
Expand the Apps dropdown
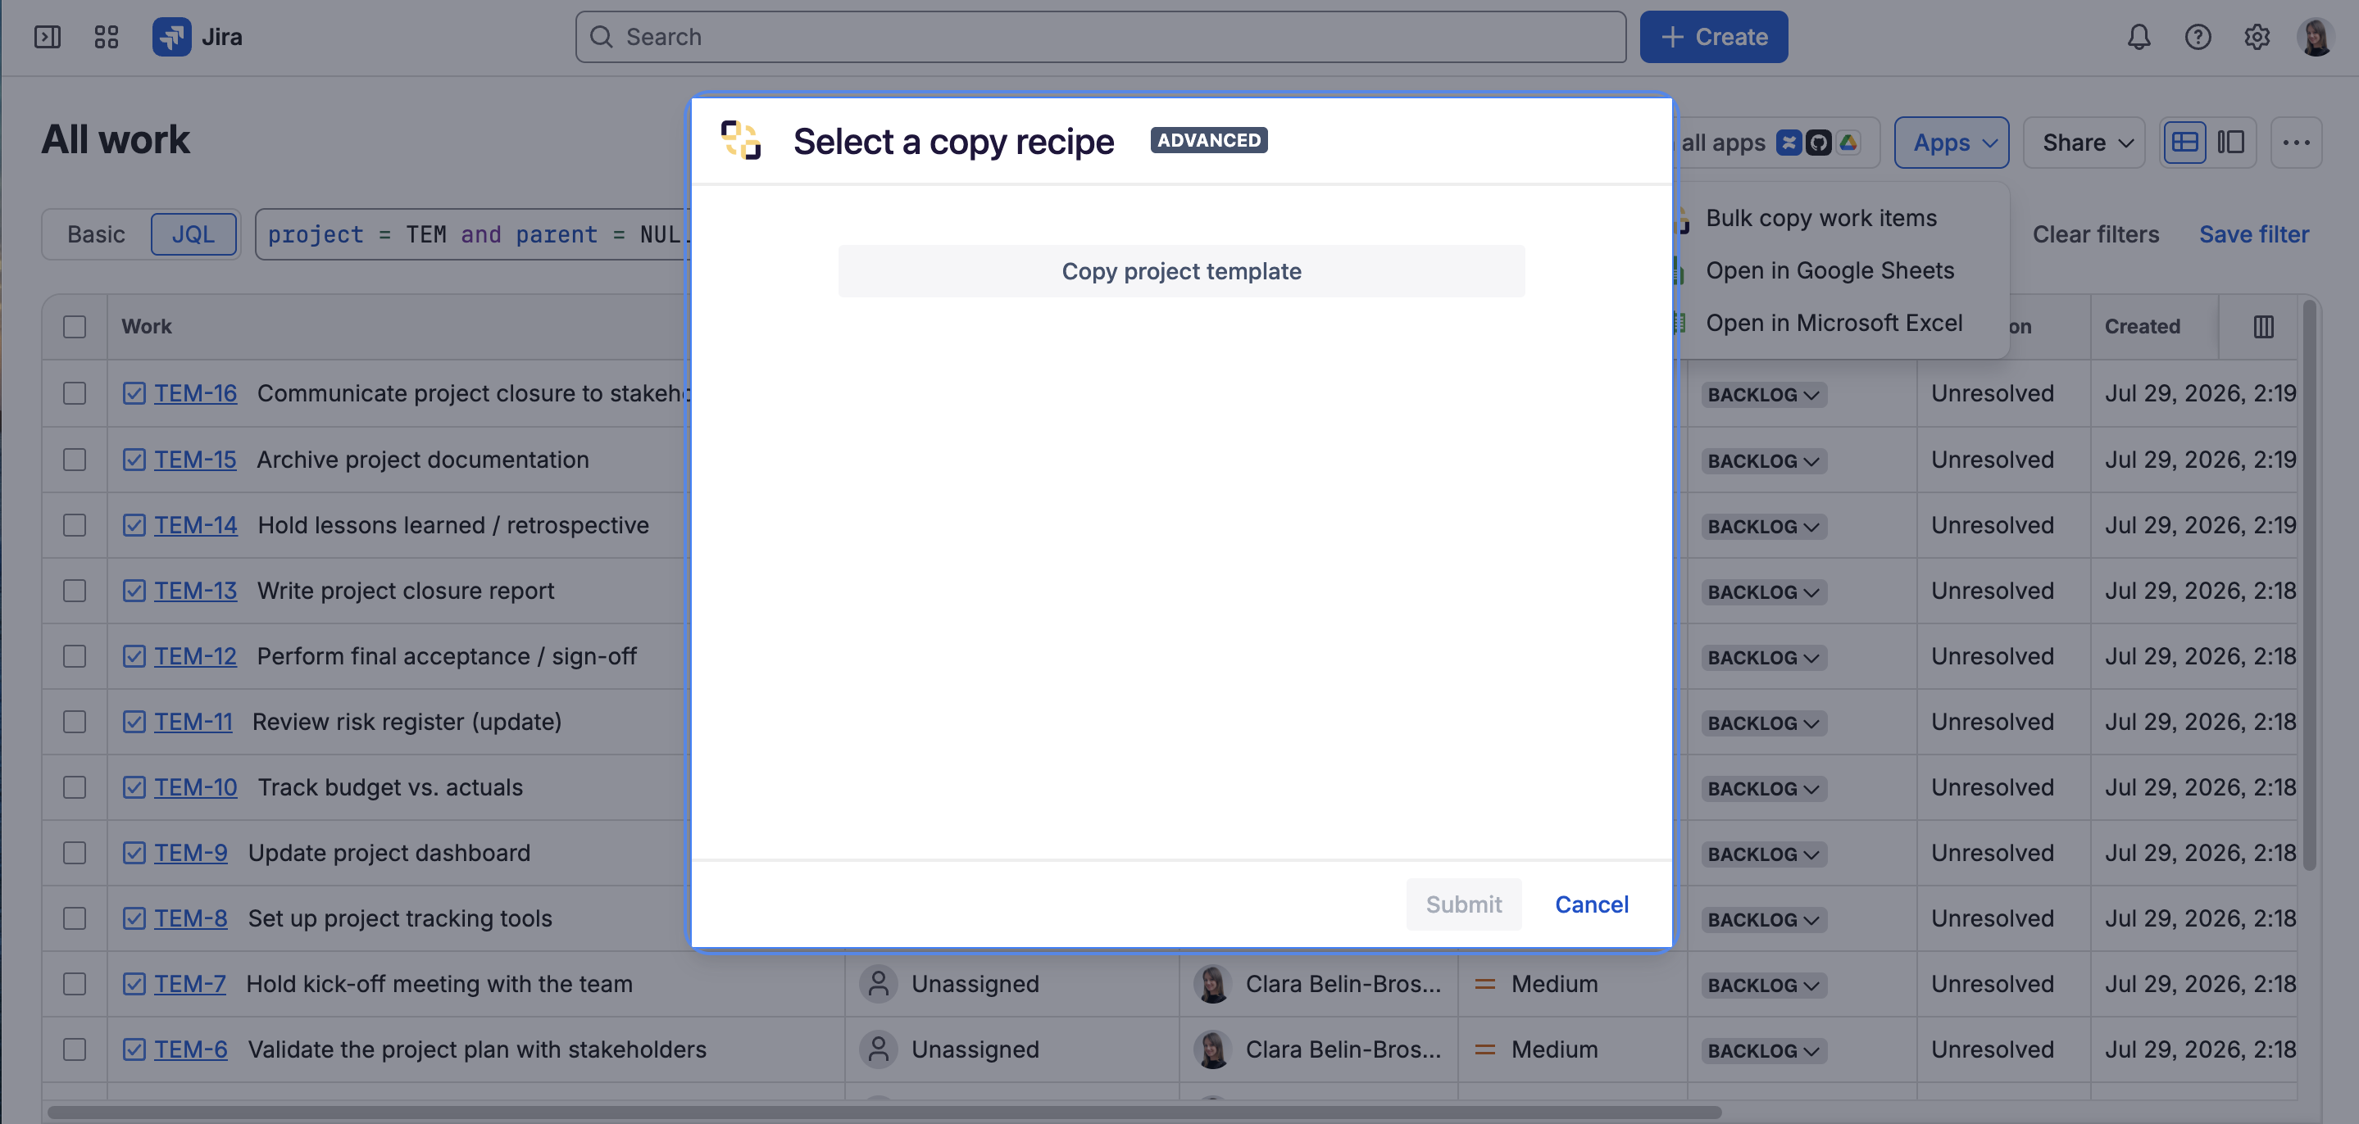pos(1952,143)
